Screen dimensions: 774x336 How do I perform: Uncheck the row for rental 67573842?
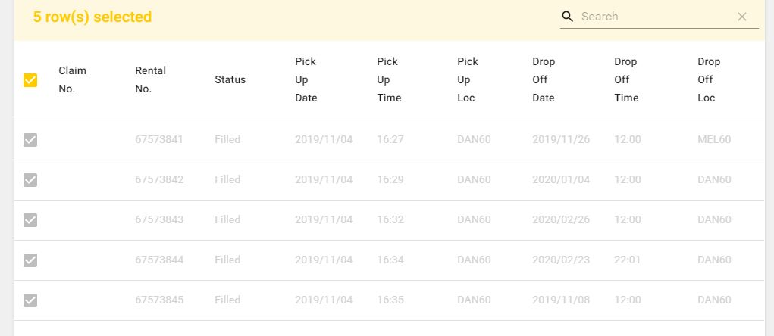coord(30,180)
